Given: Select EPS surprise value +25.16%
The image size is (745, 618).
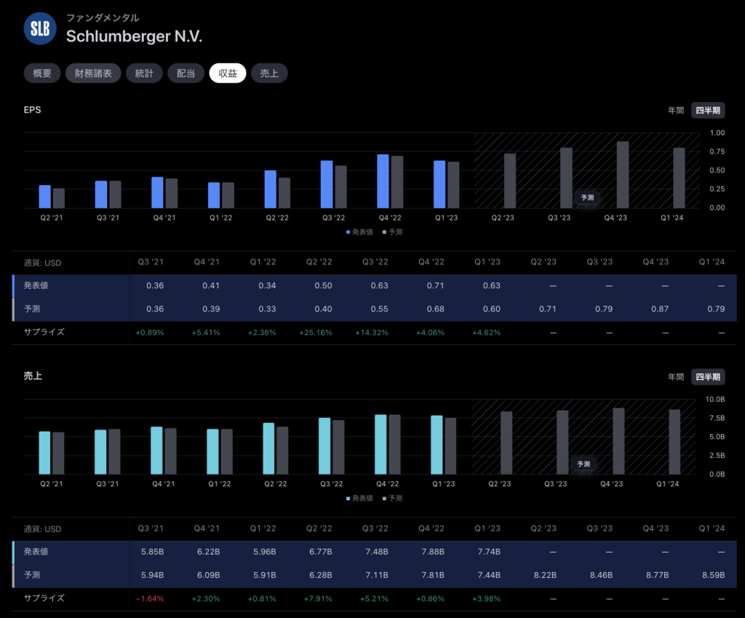Looking at the screenshot, I should pyautogui.click(x=316, y=333).
